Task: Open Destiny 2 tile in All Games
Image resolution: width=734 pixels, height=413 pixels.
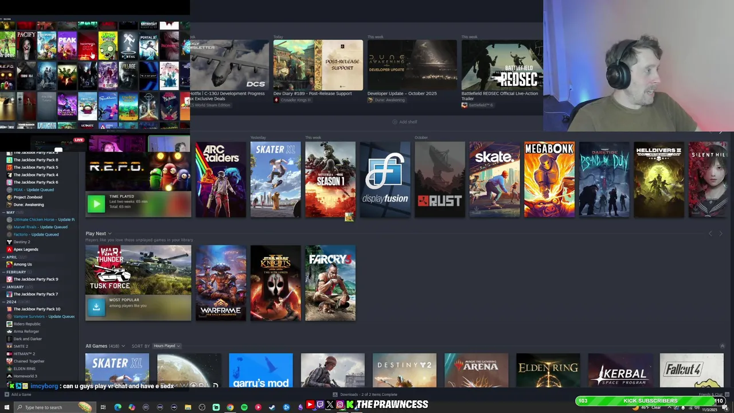Action: click(x=404, y=371)
